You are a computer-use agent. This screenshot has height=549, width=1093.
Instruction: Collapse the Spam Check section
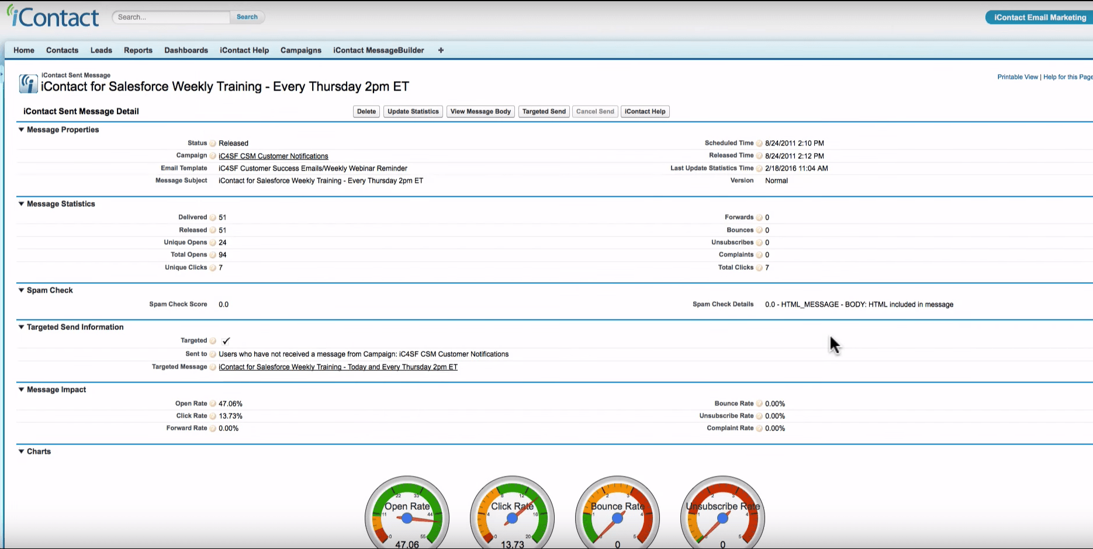pos(22,290)
